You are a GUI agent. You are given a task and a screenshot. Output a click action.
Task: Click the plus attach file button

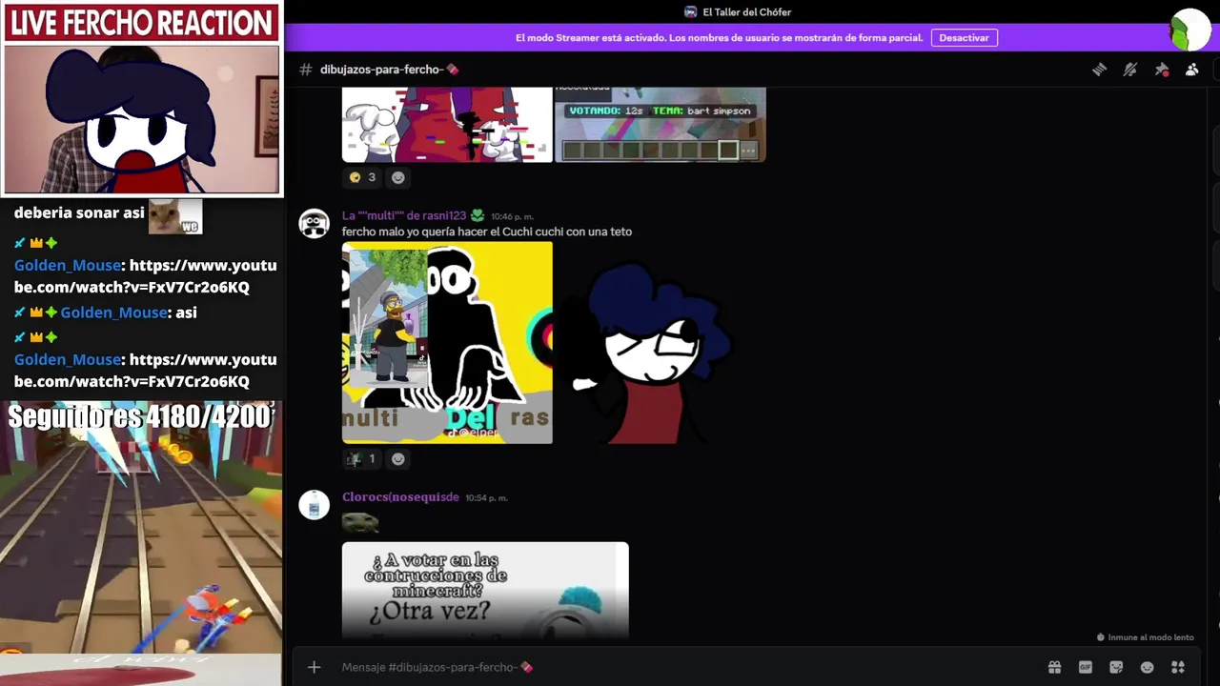(x=314, y=667)
